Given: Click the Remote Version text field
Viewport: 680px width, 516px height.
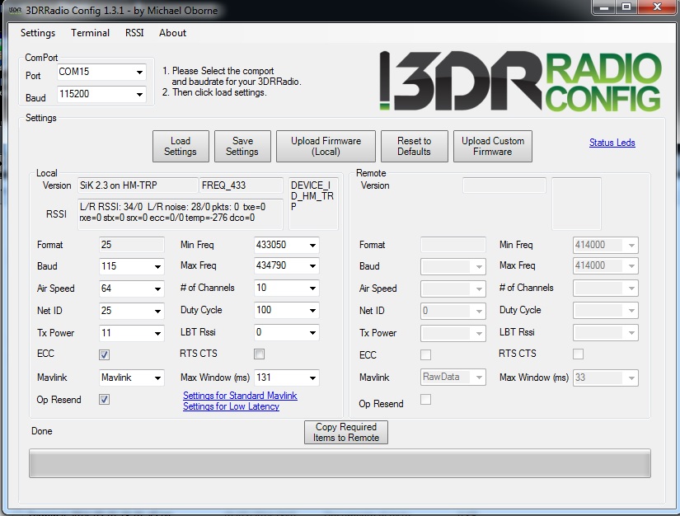Looking at the screenshot, I should [x=504, y=185].
